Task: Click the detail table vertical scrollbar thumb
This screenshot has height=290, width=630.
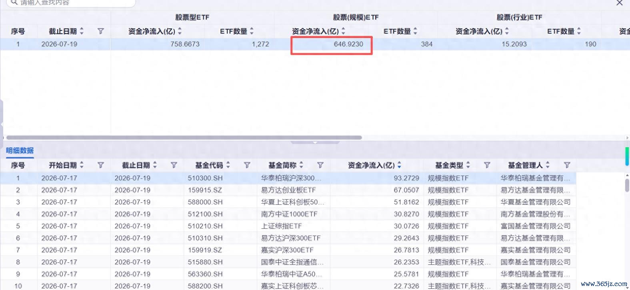Action: point(627,185)
